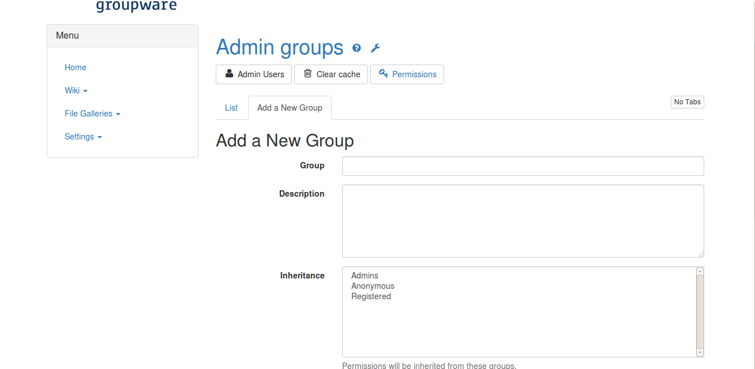755x369 pixels.
Task: Click the Admin Users button
Action: 254,74
